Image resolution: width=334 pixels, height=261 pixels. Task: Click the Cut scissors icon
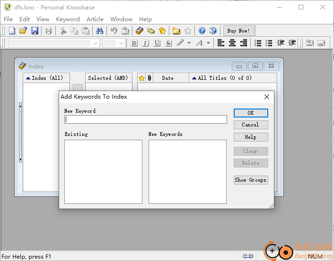click(x=63, y=31)
